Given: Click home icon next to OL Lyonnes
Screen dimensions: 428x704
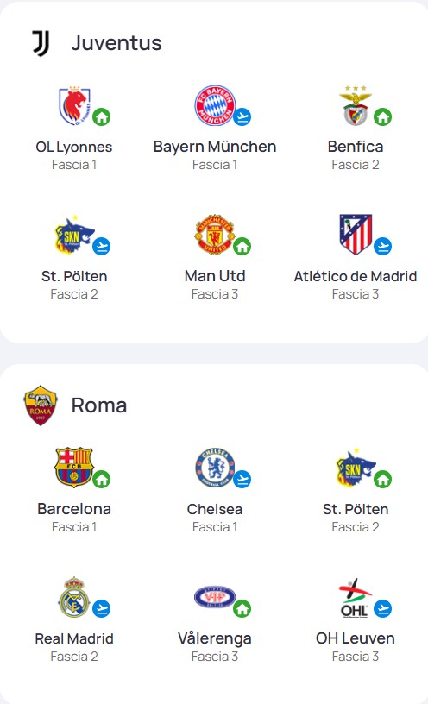Looking at the screenshot, I should pos(102,117).
